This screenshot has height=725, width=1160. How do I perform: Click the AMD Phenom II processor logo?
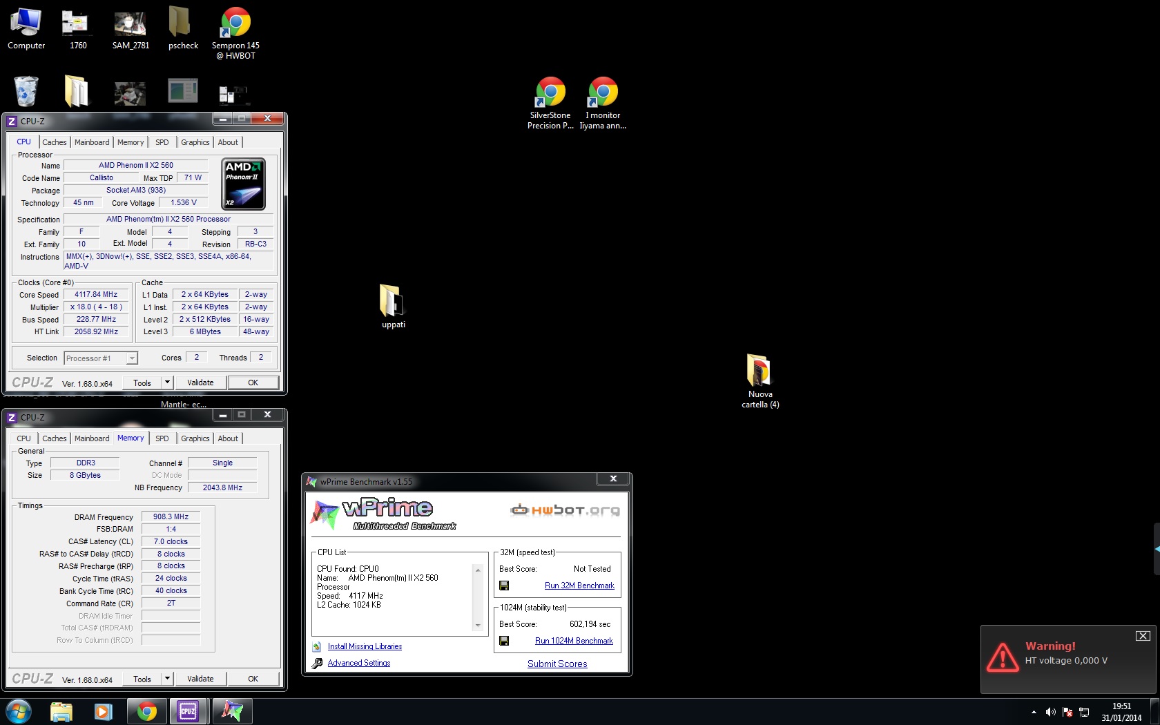pyautogui.click(x=243, y=184)
